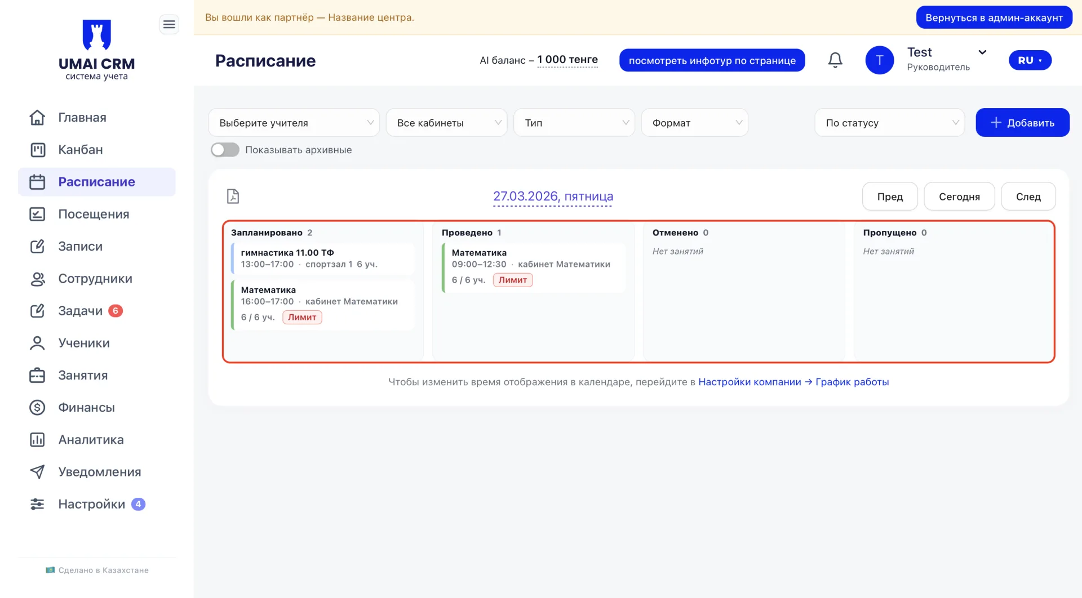Screen dimensions: 1082x598
Task: Click the Финансы dollar icon
Action: [37, 407]
